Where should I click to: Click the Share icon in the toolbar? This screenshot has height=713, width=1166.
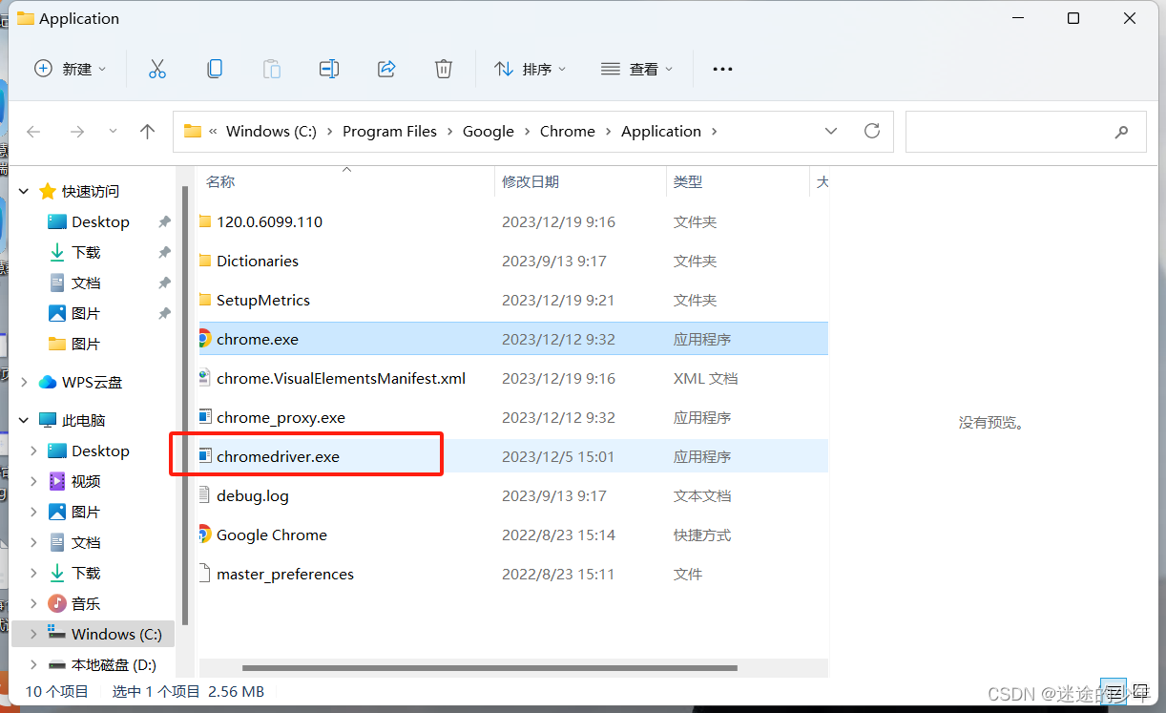(x=386, y=69)
